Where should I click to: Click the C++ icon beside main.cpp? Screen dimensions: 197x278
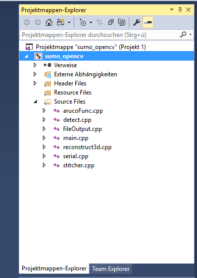(x=57, y=138)
